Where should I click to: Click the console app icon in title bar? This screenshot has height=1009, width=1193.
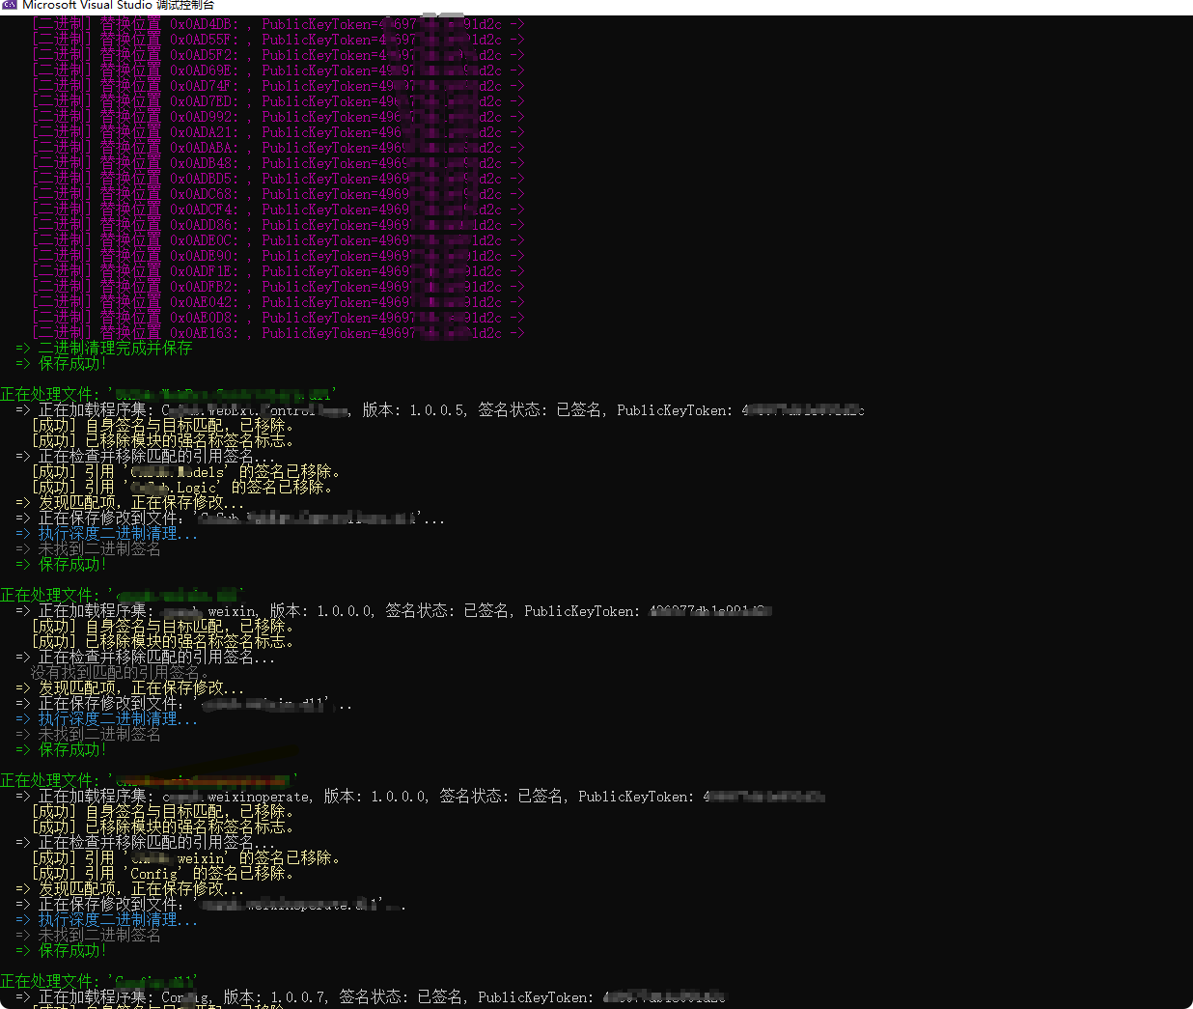point(10,5)
